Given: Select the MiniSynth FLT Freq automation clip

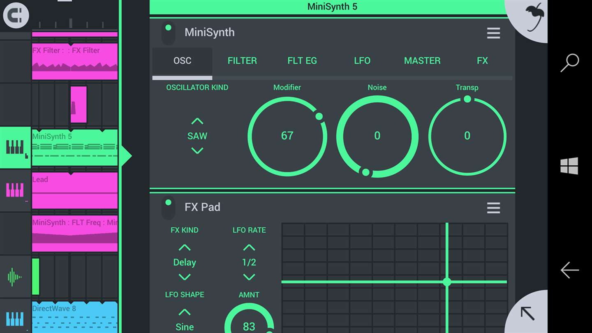Looking at the screenshot, I should click(x=75, y=234).
